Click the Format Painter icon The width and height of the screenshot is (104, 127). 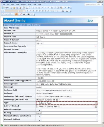42,8
